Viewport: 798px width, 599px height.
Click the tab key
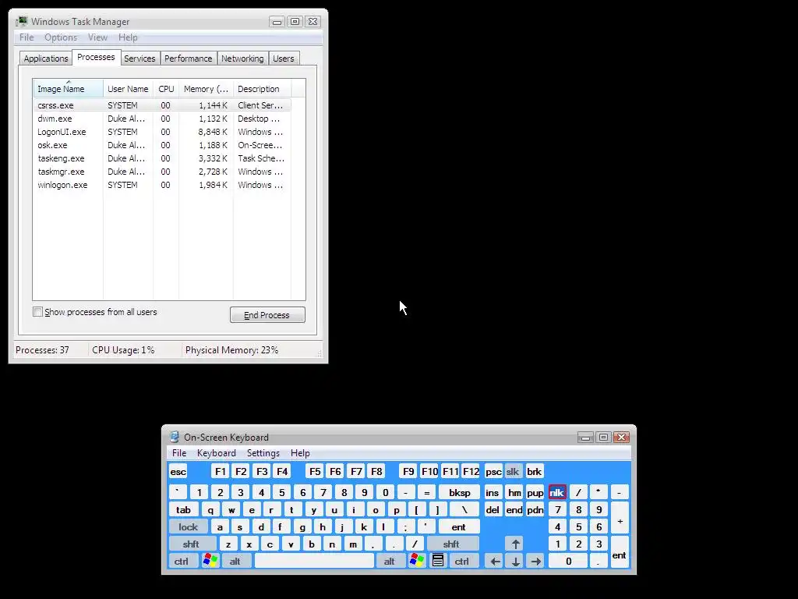[x=183, y=510]
